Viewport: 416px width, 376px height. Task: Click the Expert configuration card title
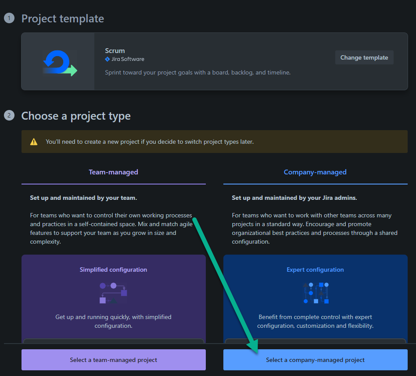coord(315,270)
